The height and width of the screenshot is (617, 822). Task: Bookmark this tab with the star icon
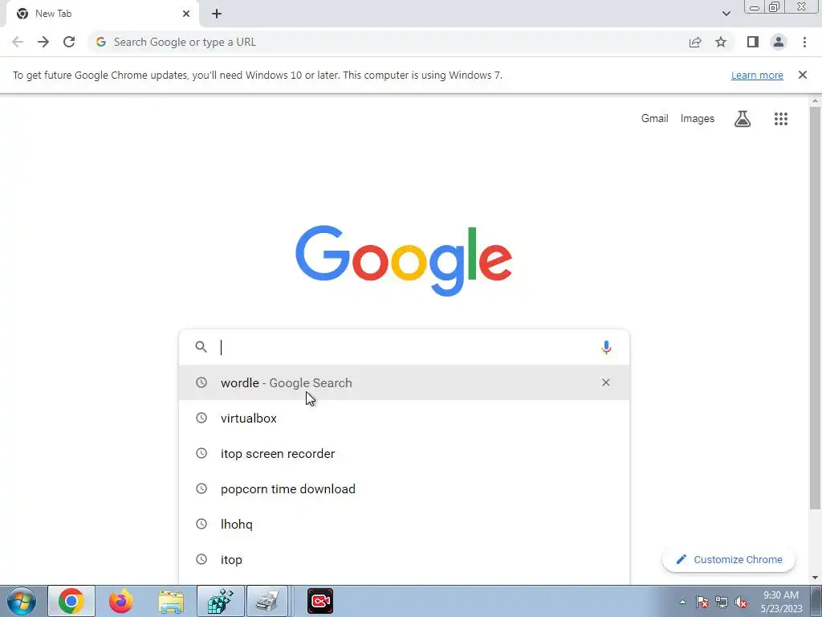[x=721, y=42]
